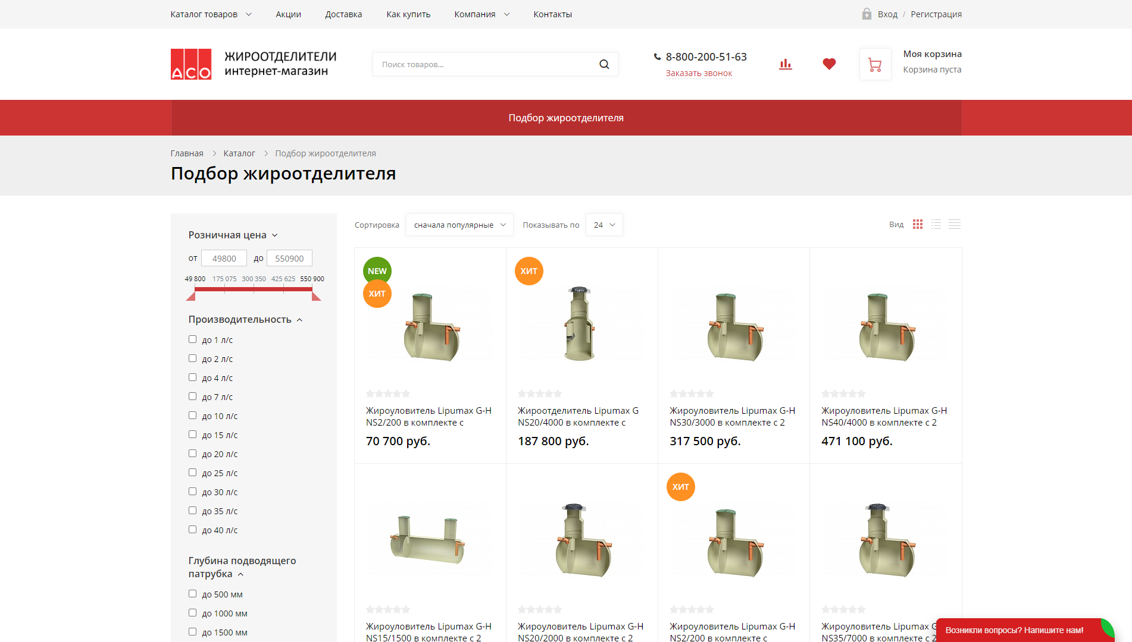Check the до 1 л/с filter
This screenshot has height=642, width=1132.
coord(192,339)
